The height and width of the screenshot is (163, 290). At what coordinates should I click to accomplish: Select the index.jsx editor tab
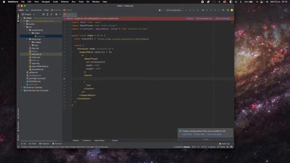(70, 14)
